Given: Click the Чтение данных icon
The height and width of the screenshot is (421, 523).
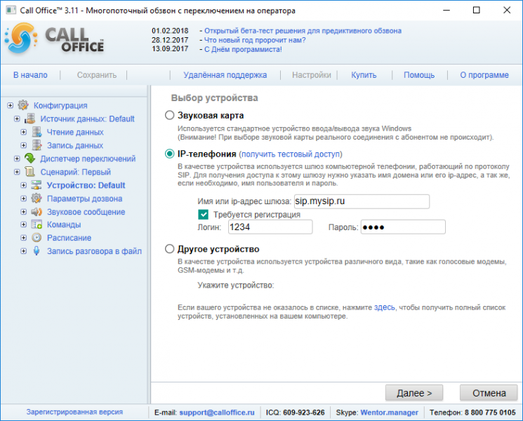Looking at the screenshot, I should 37,132.
